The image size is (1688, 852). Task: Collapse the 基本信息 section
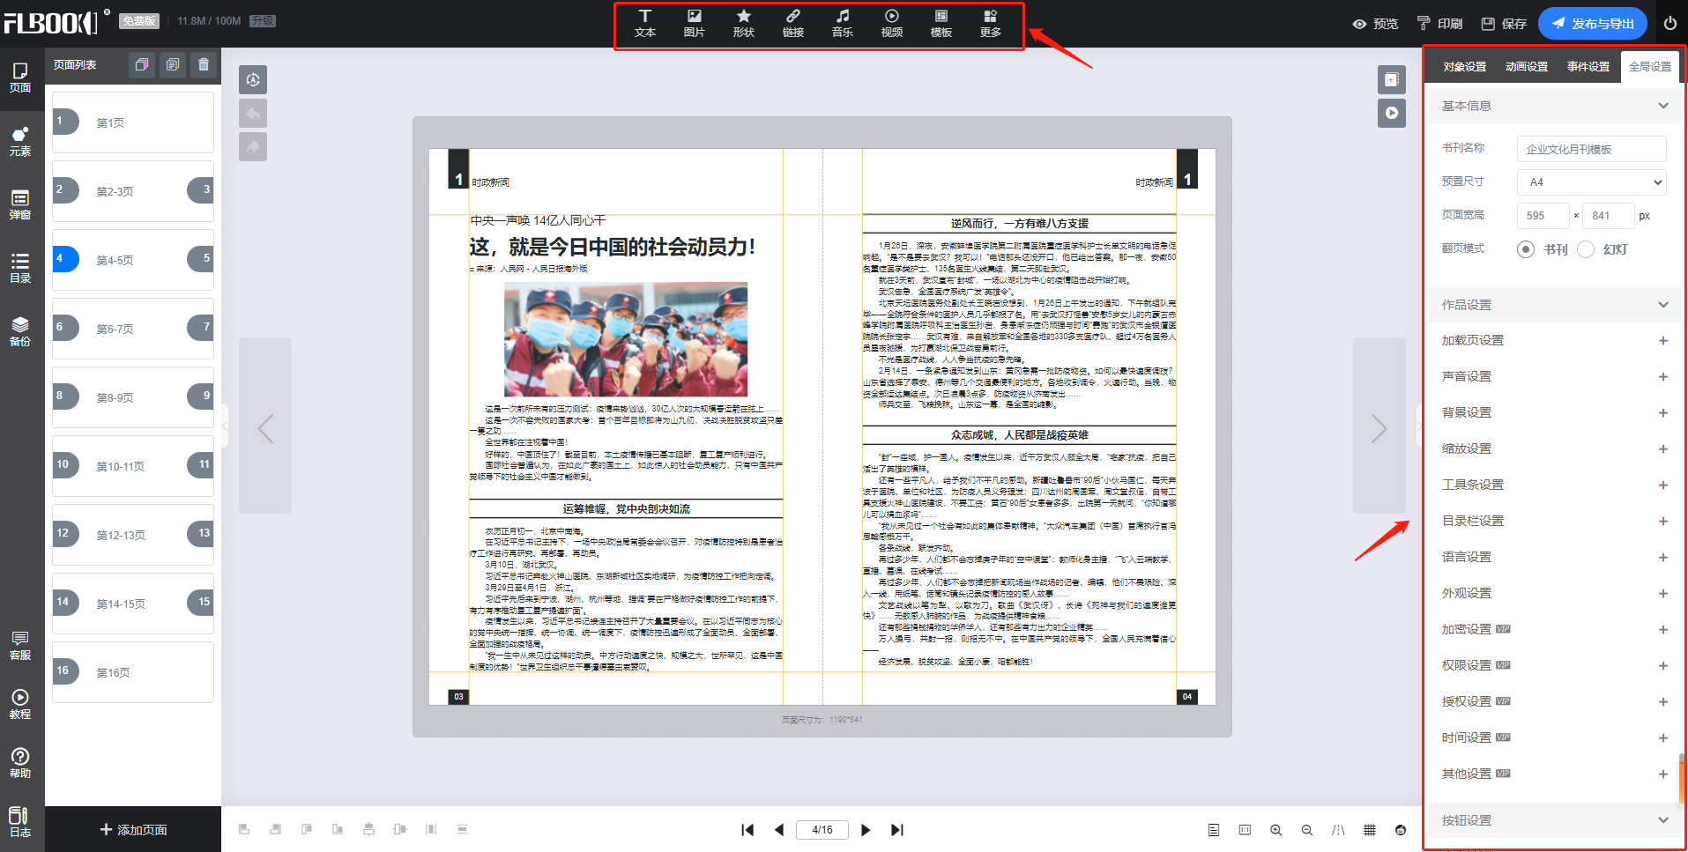(x=1663, y=106)
